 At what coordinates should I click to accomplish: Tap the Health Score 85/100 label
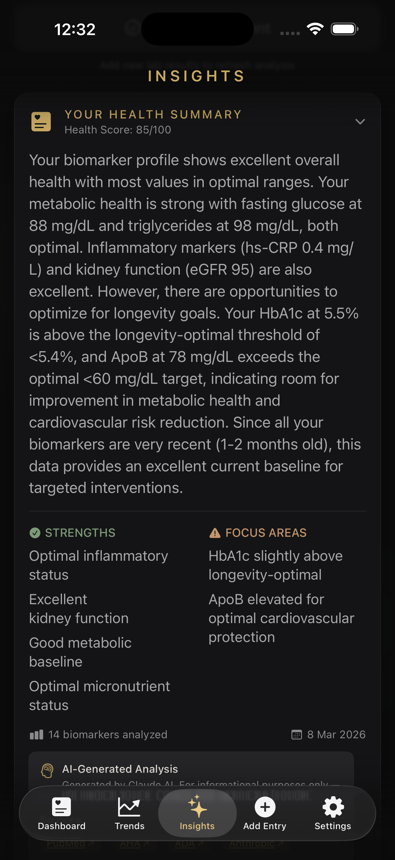click(118, 130)
